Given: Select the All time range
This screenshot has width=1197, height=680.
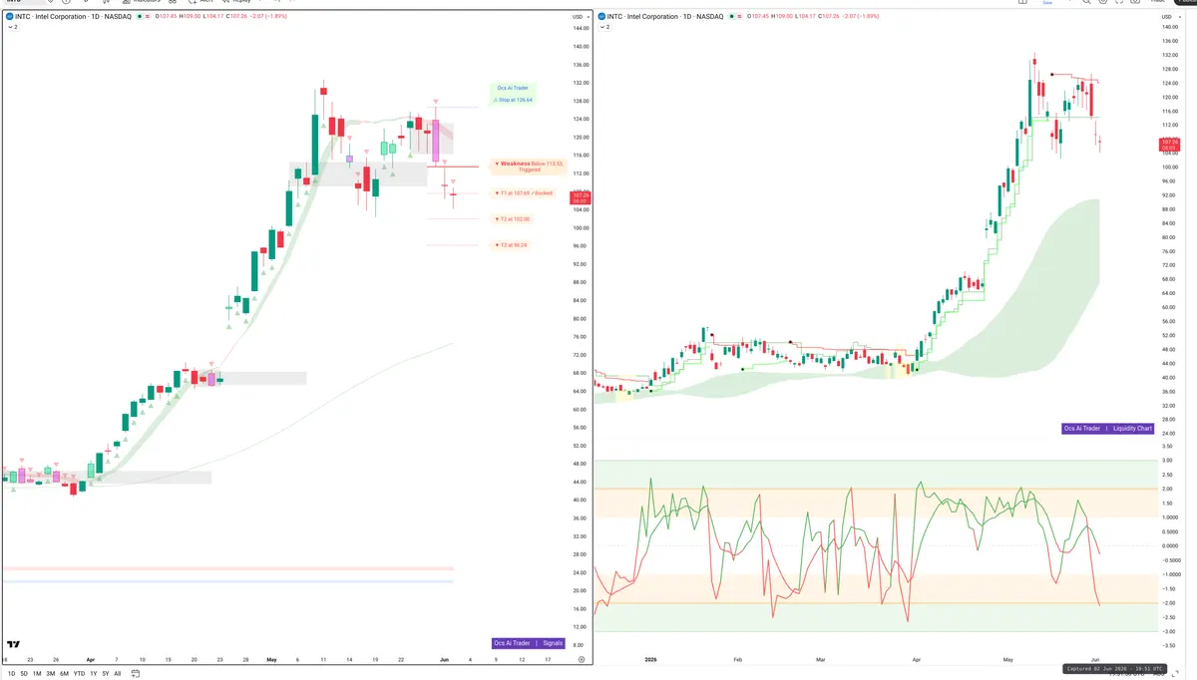Looking at the screenshot, I should click(118, 674).
